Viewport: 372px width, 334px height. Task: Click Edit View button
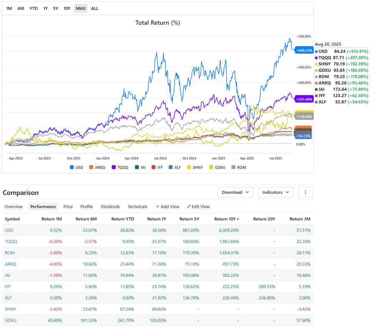pyautogui.click(x=198, y=207)
